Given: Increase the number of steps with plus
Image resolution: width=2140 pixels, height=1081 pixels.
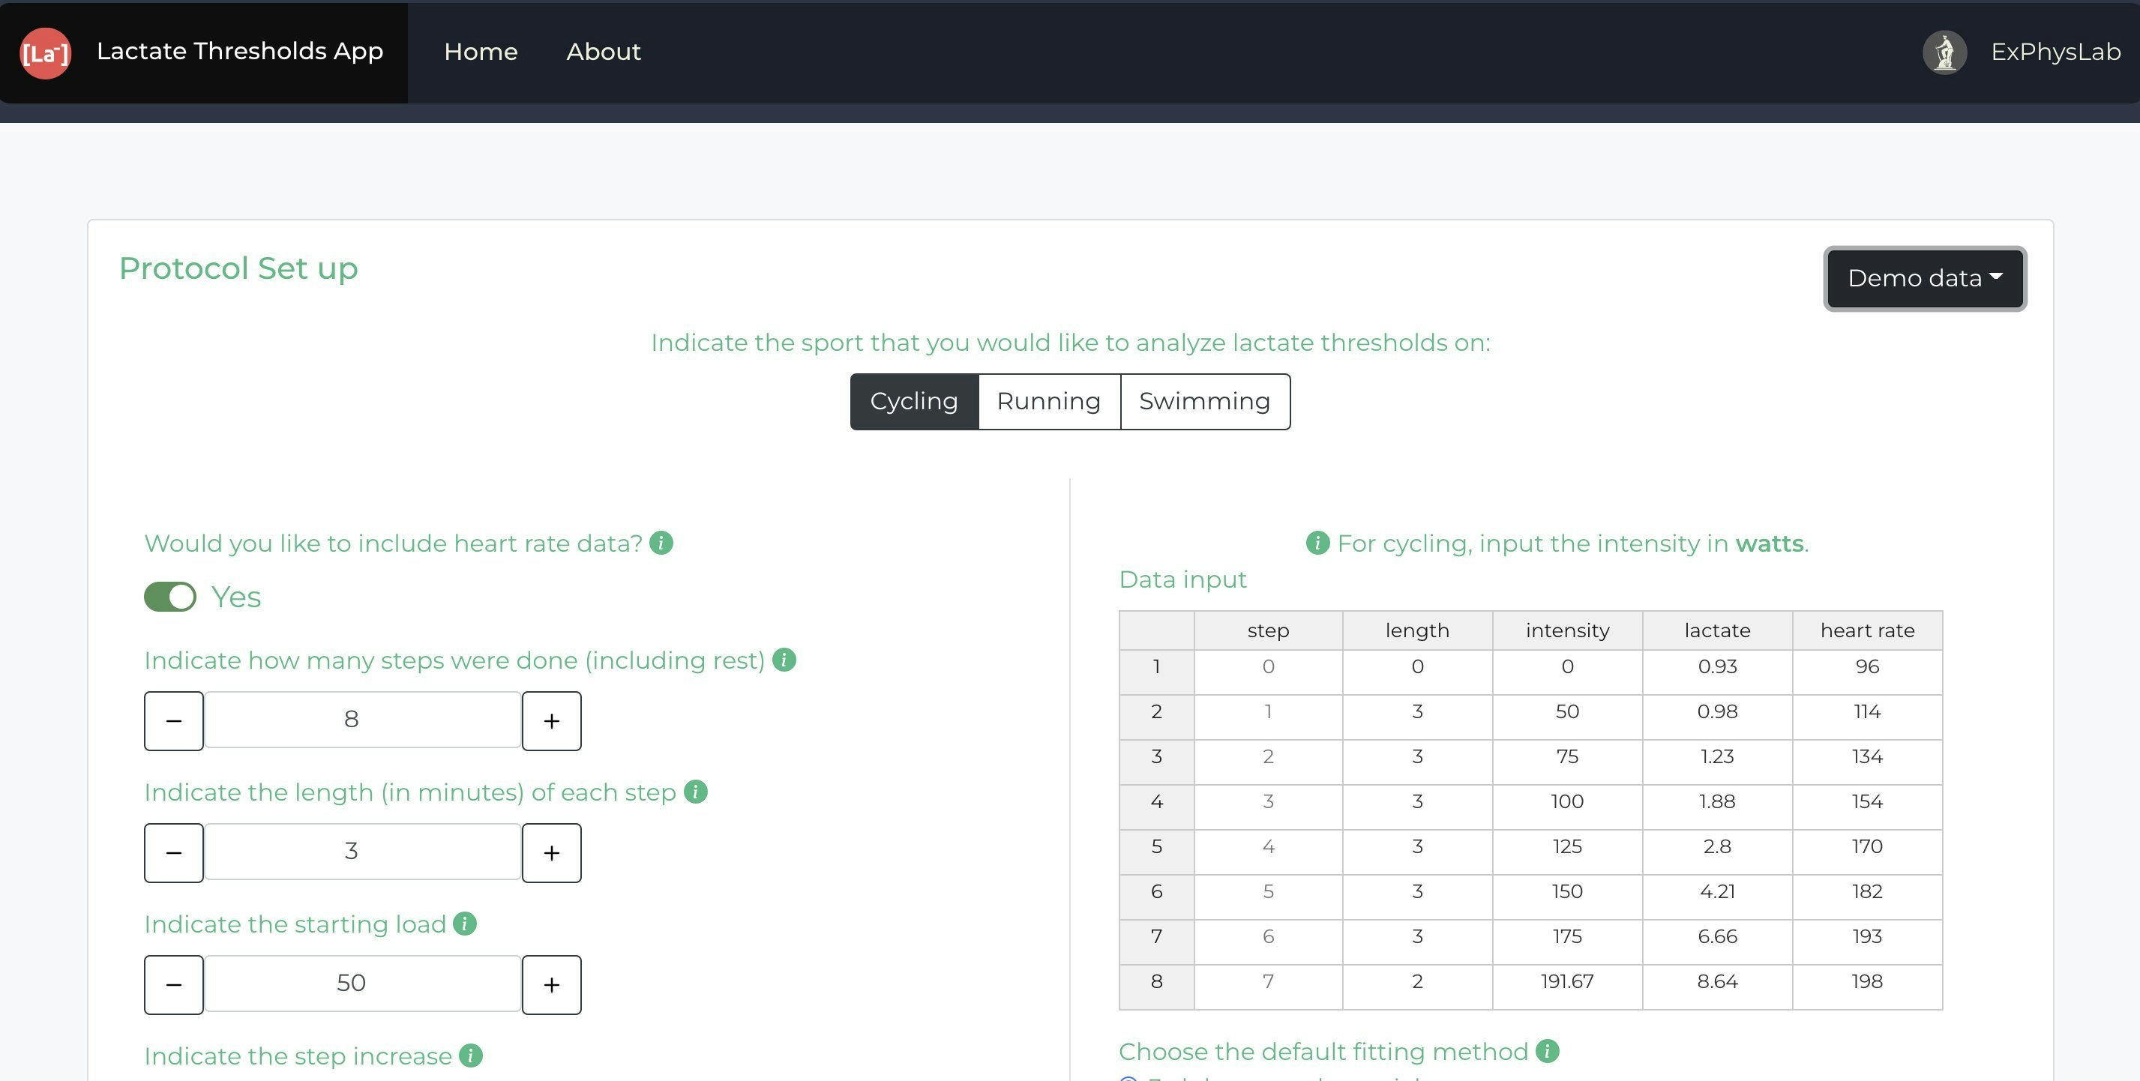Looking at the screenshot, I should click(x=551, y=720).
